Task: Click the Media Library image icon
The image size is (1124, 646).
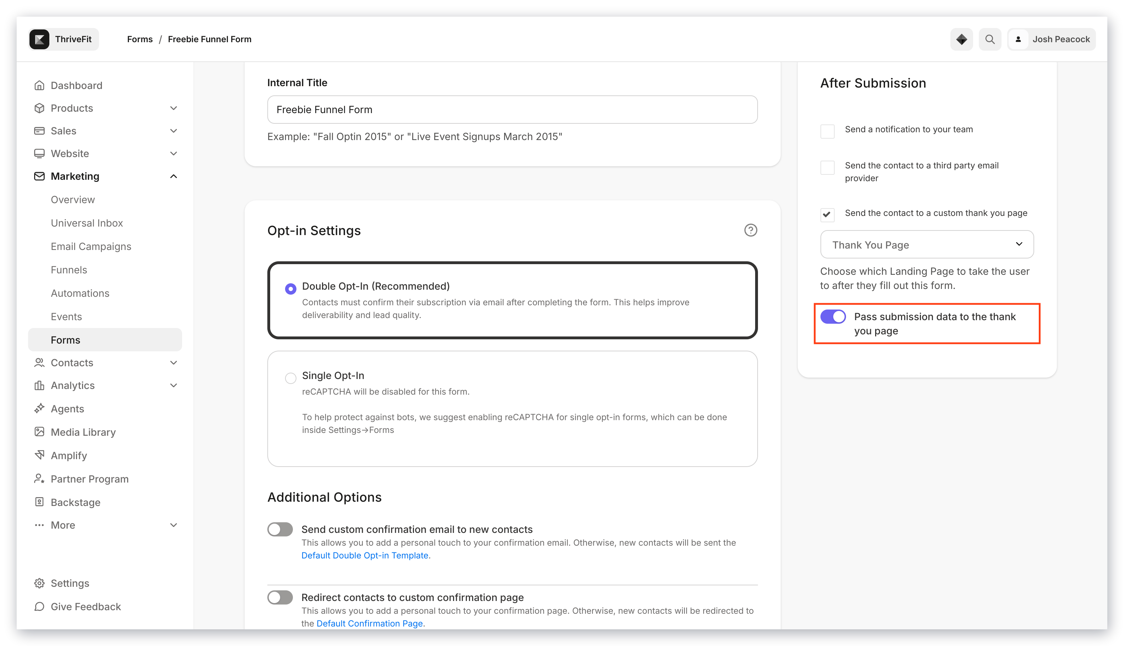Action: pyautogui.click(x=39, y=432)
